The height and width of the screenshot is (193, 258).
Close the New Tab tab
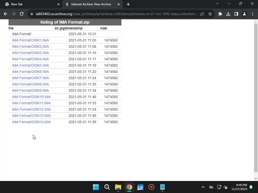point(58,5)
